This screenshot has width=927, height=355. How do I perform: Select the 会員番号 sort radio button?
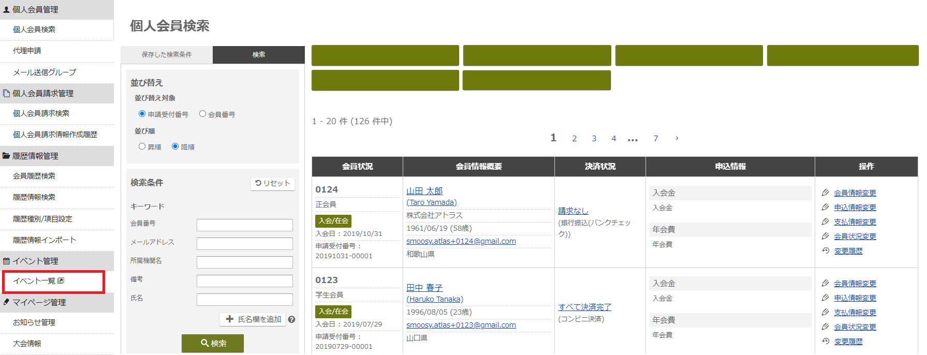tap(203, 114)
